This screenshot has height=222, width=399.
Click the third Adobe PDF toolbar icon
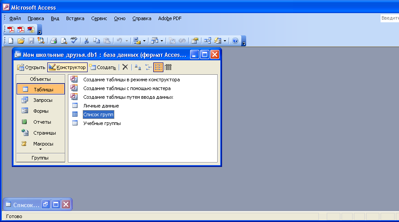(31, 30)
